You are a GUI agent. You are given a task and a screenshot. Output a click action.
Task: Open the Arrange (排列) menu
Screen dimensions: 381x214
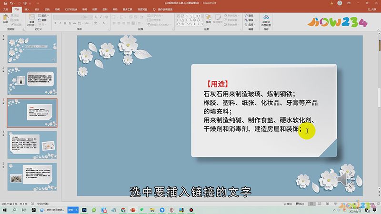pos(209,19)
